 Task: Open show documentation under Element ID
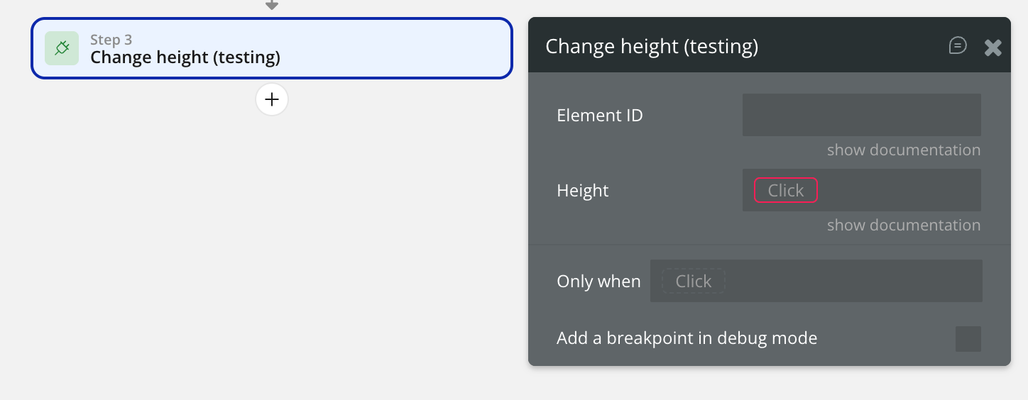pos(903,150)
